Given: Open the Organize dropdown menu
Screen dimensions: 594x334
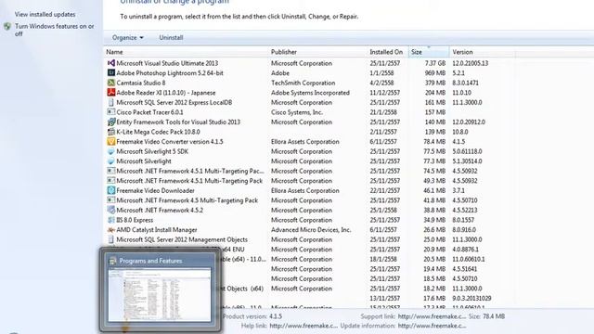Looking at the screenshot, I should point(128,37).
